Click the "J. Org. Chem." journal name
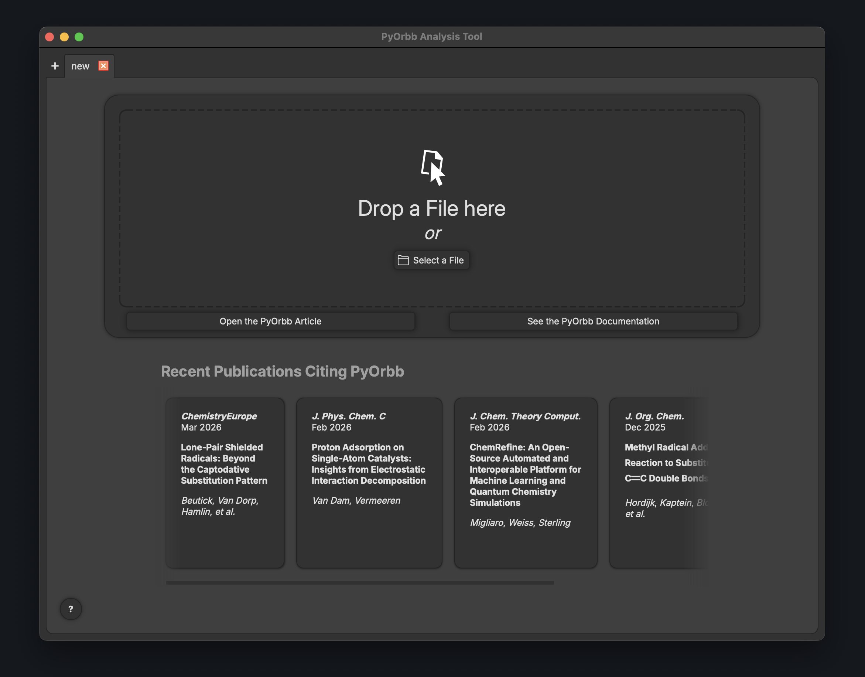The image size is (865, 677). point(654,416)
